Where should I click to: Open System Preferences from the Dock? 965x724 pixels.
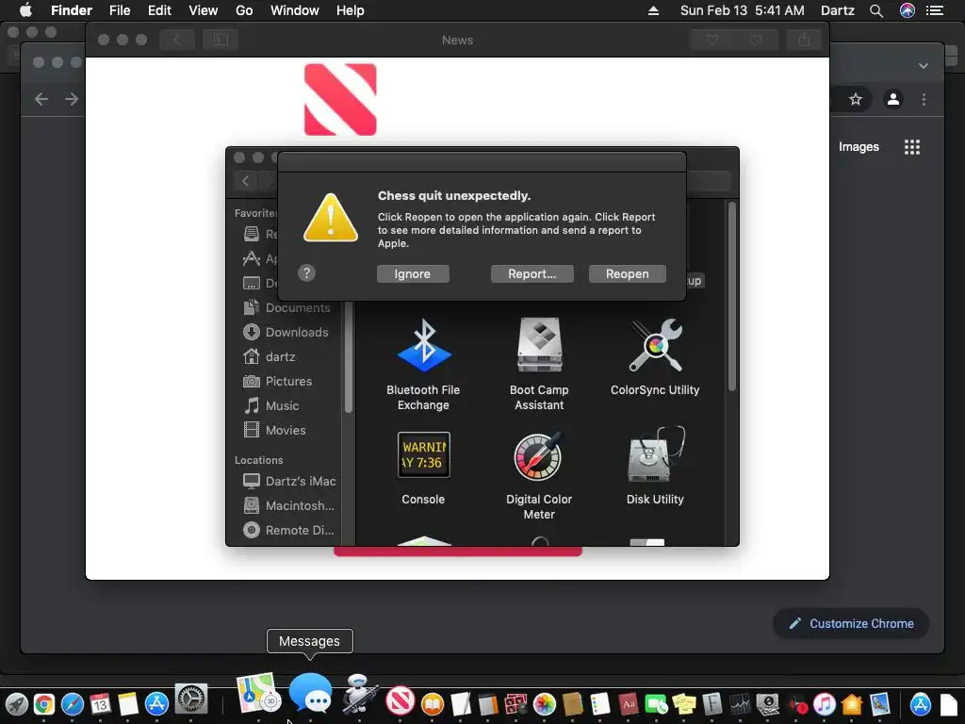pos(191,699)
